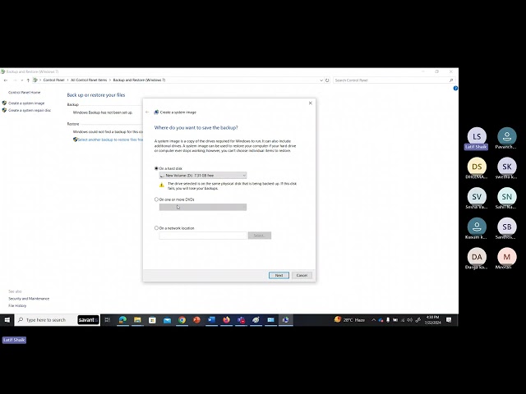Open File Explorer from the taskbar

pos(137,320)
